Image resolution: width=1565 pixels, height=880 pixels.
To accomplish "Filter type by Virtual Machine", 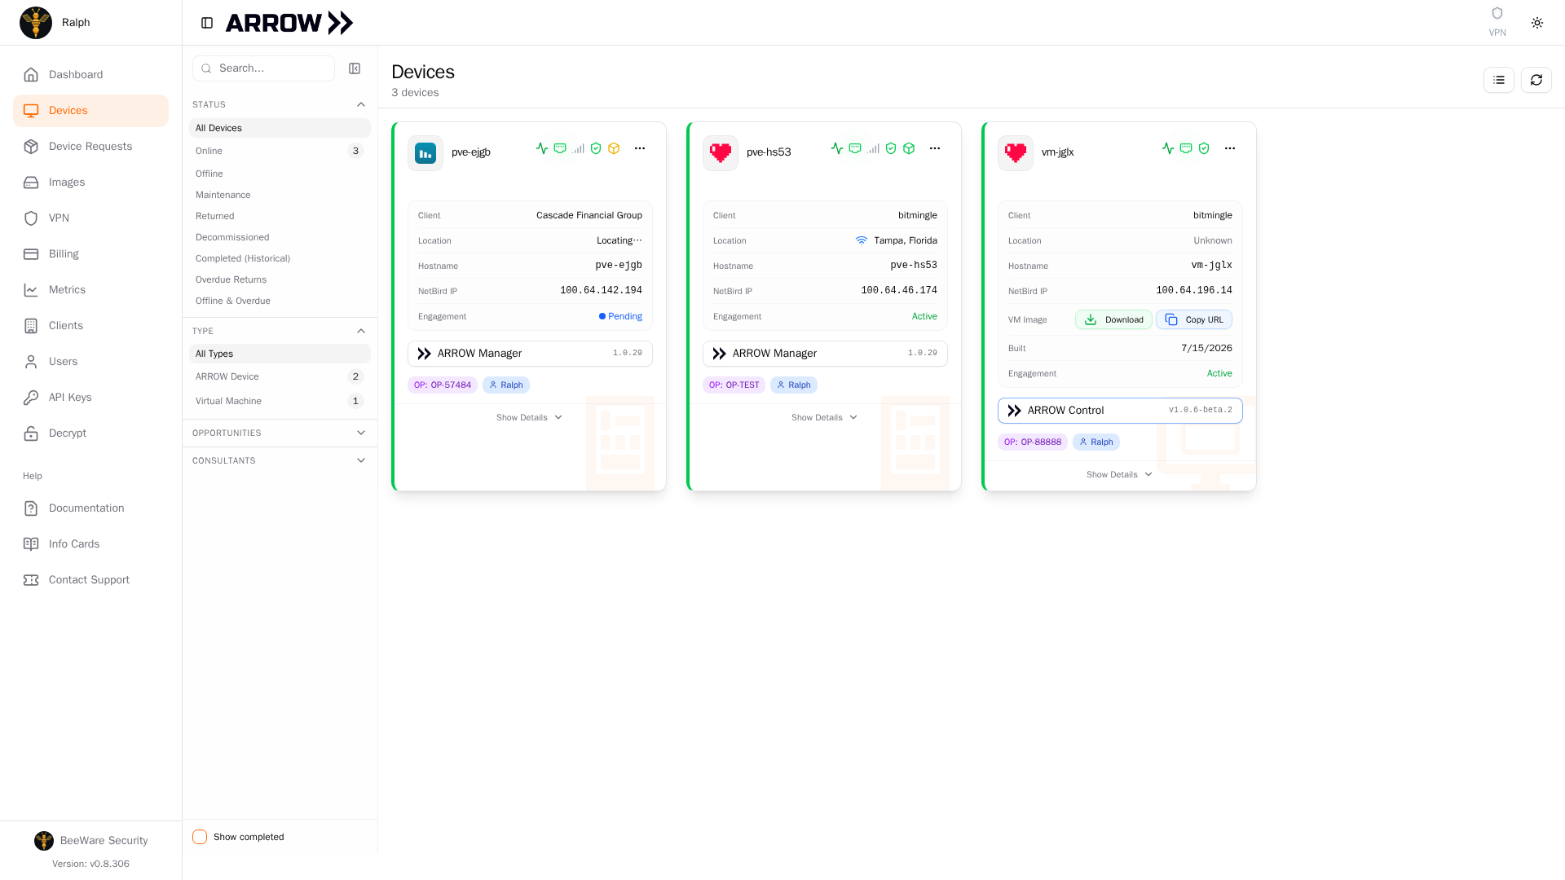I will 280,401.
